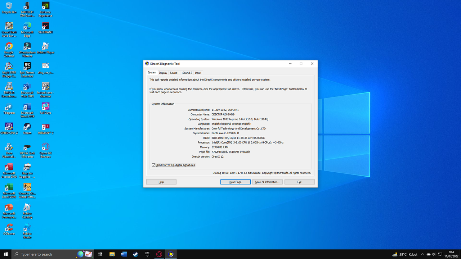Open Task View from the taskbar
The height and width of the screenshot is (259, 461).
click(100, 254)
